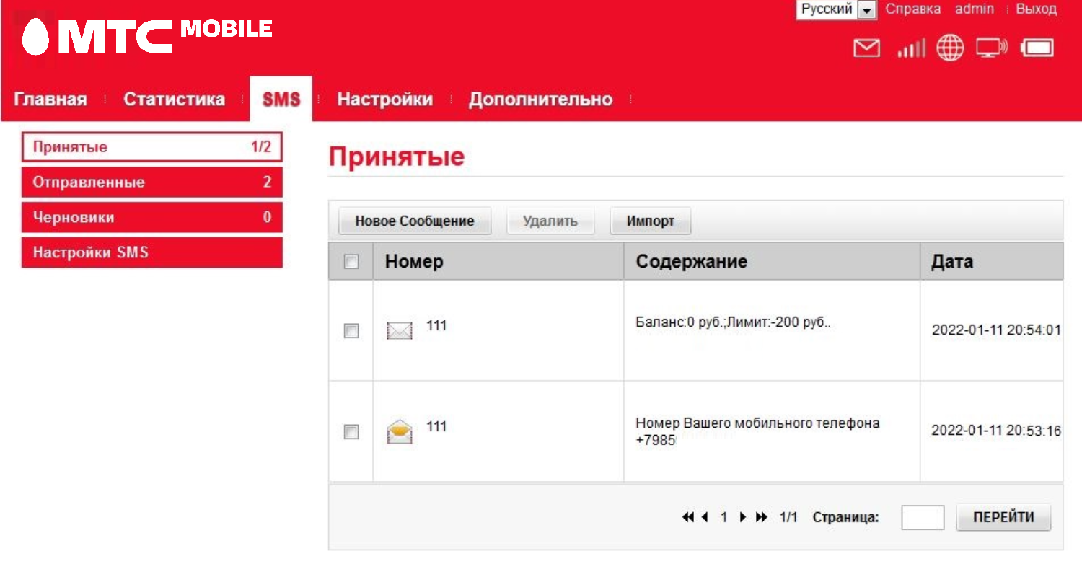Open the Русский language dropdown
The image size is (1082, 564).
pyautogui.click(x=835, y=9)
